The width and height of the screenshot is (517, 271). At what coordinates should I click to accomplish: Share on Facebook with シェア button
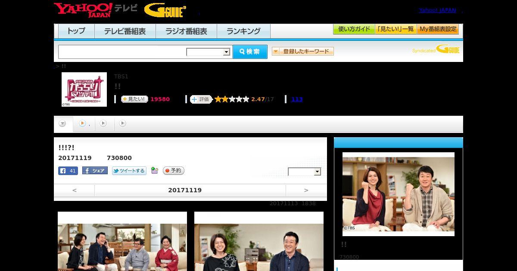pyautogui.click(x=95, y=171)
